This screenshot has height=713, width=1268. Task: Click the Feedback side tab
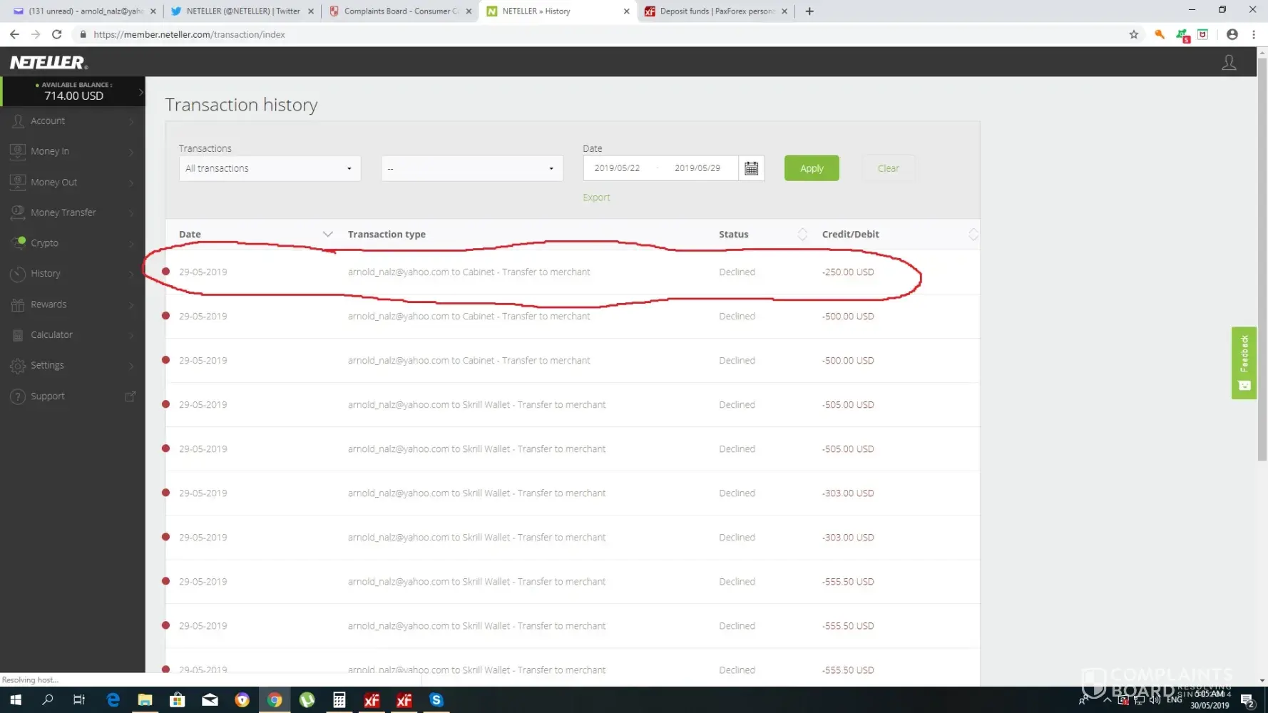(x=1244, y=362)
